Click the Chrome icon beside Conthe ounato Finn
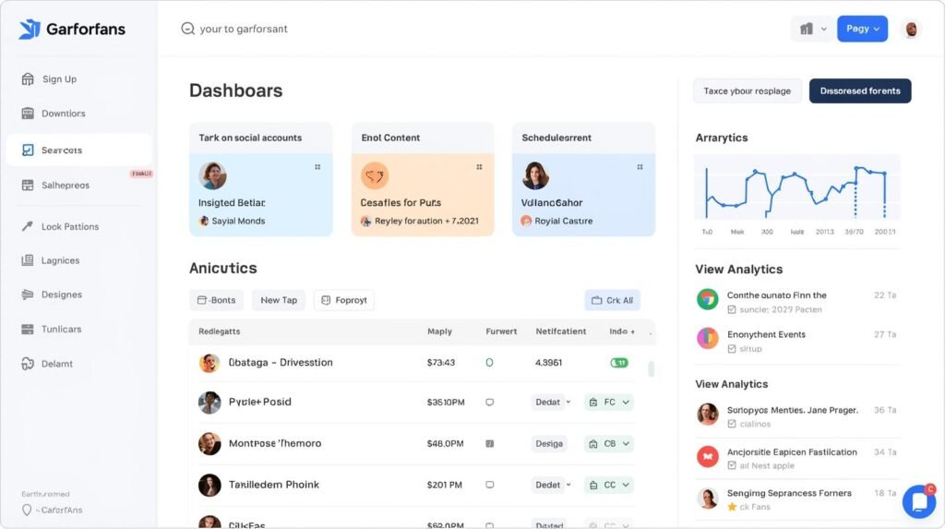The height and width of the screenshot is (529, 945). 708,299
